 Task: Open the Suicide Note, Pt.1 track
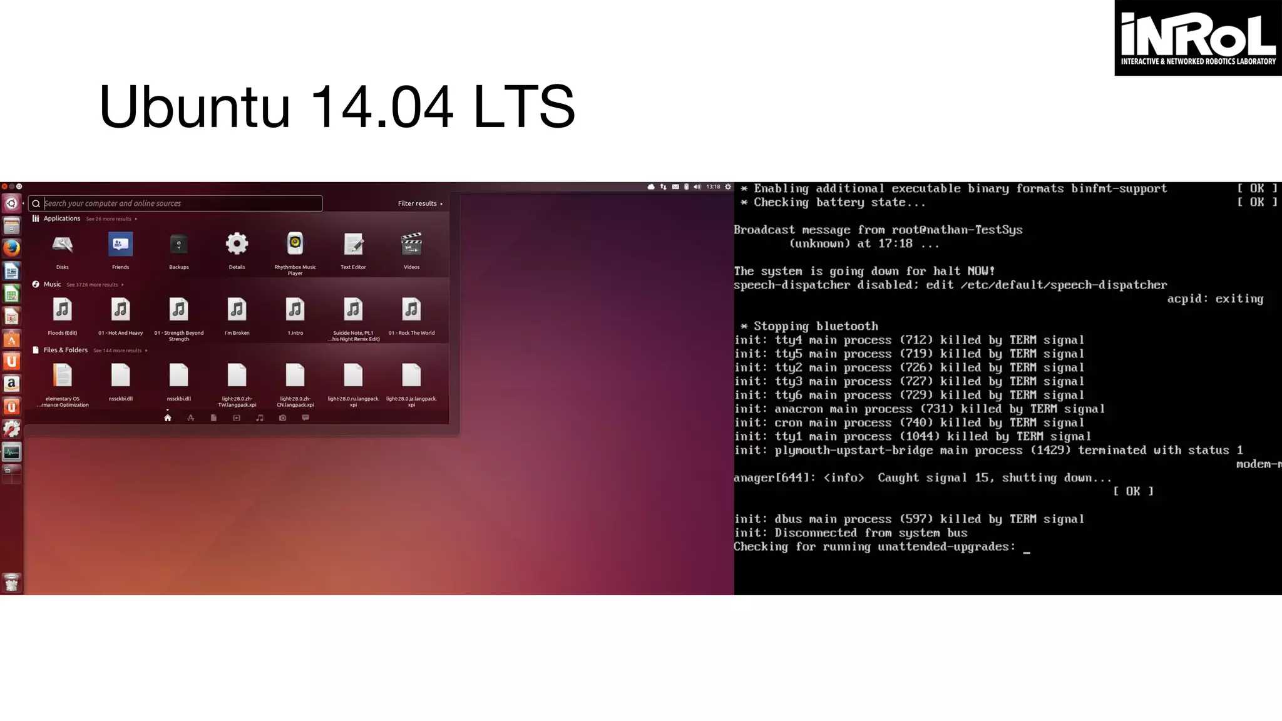click(353, 319)
